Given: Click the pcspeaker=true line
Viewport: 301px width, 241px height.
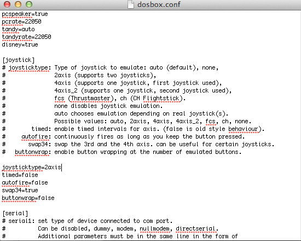Looking at the screenshot, I should pyautogui.click(x=25, y=14).
